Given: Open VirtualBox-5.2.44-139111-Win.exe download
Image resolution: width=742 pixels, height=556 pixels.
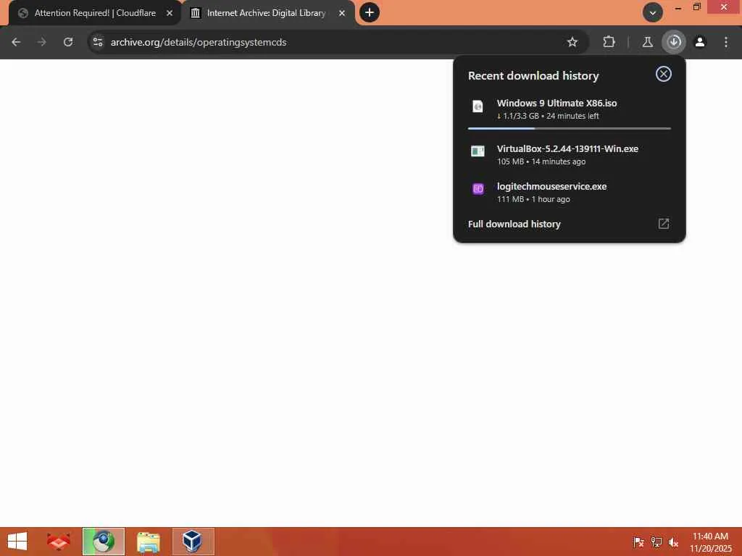Looking at the screenshot, I should [570, 155].
